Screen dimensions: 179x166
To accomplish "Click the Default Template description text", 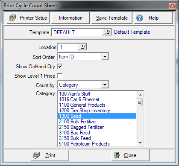I will (132, 32).
